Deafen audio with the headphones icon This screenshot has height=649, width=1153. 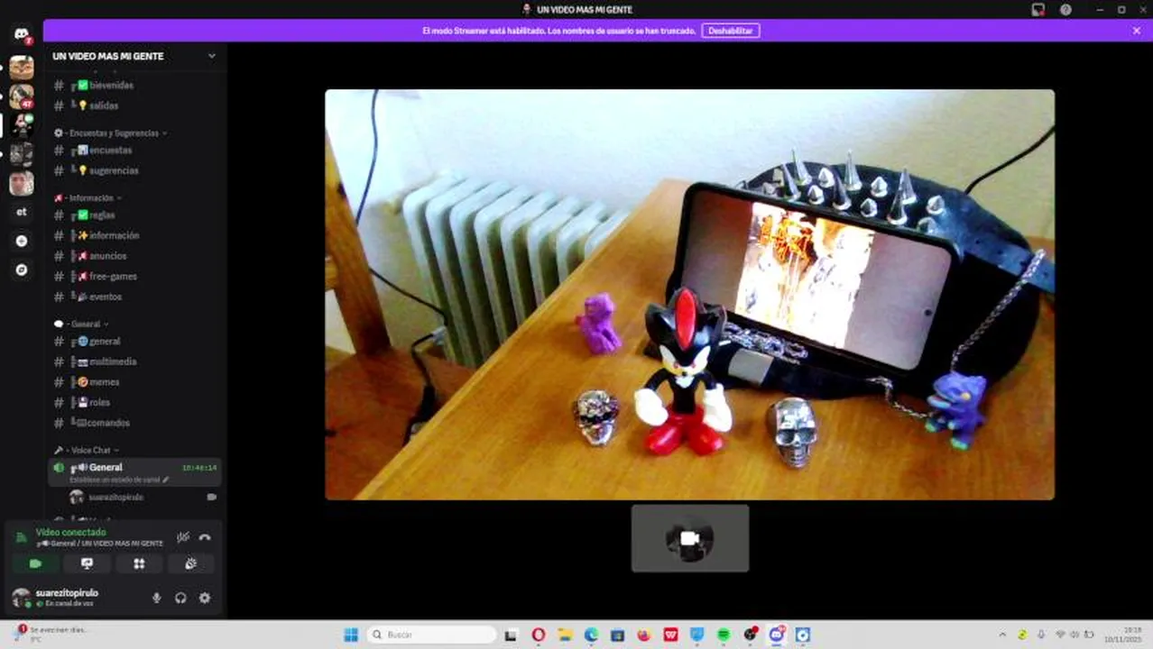pos(180,598)
